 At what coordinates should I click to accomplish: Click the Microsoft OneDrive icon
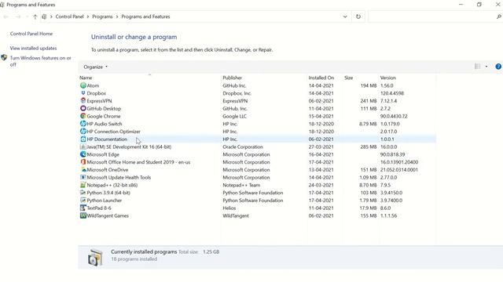(83, 170)
